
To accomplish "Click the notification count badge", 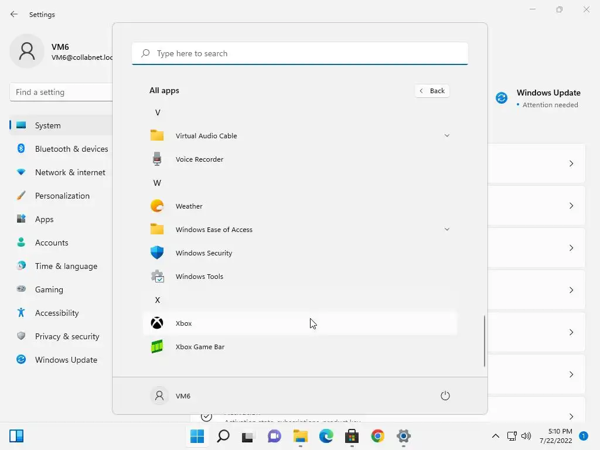I will click(x=583, y=436).
